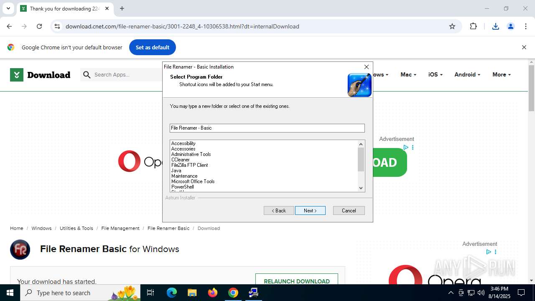Close the File Renamer installation dialog
The width and height of the screenshot is (535, 301).
367,67
